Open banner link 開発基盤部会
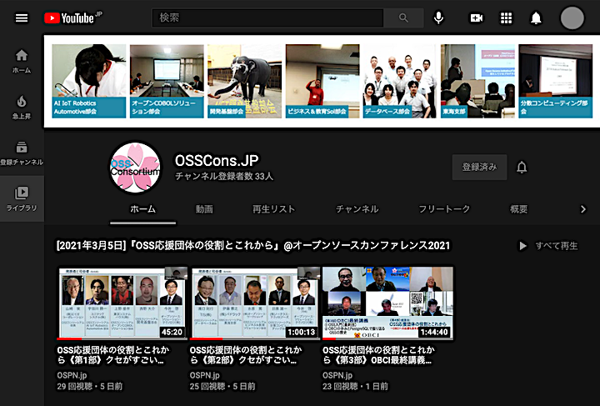The height and width of the screenshot is (406, 600). tap(244, 81)
